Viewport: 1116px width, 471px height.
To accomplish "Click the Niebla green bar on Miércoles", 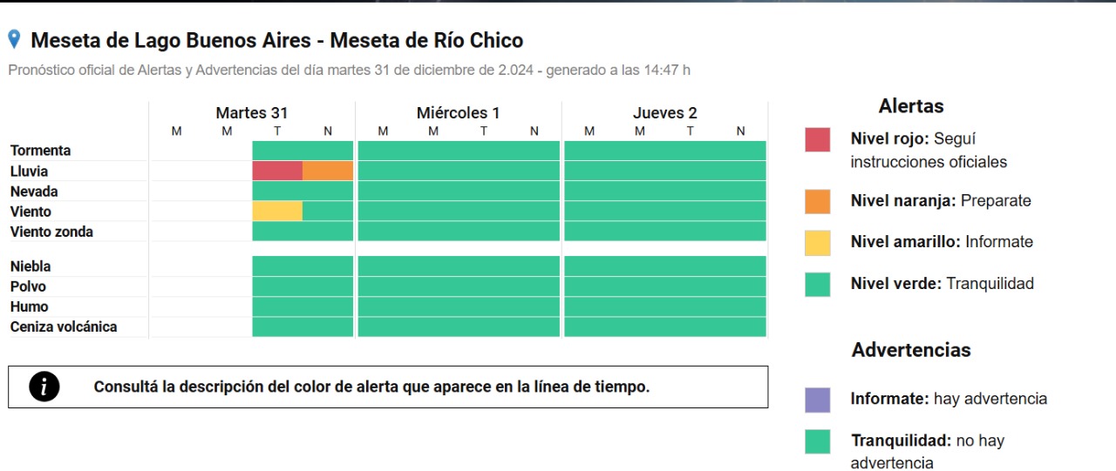I will click(459, 266).
